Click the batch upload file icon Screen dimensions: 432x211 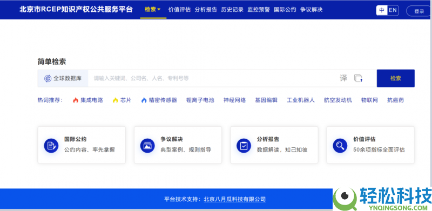tap(358, 78)
